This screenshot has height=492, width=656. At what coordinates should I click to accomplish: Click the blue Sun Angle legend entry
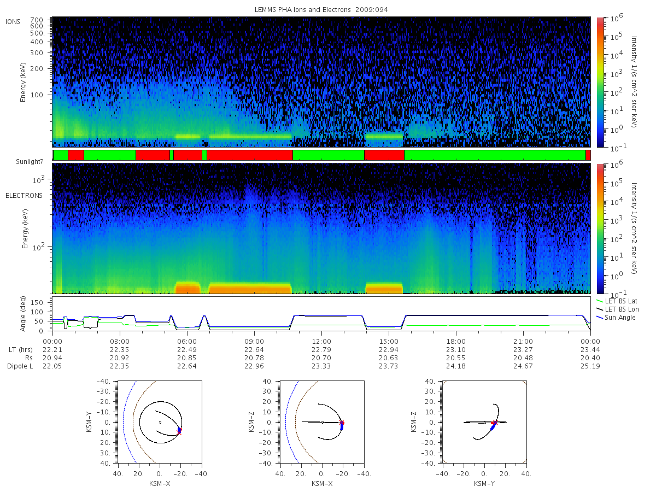[x=617, y=318]
